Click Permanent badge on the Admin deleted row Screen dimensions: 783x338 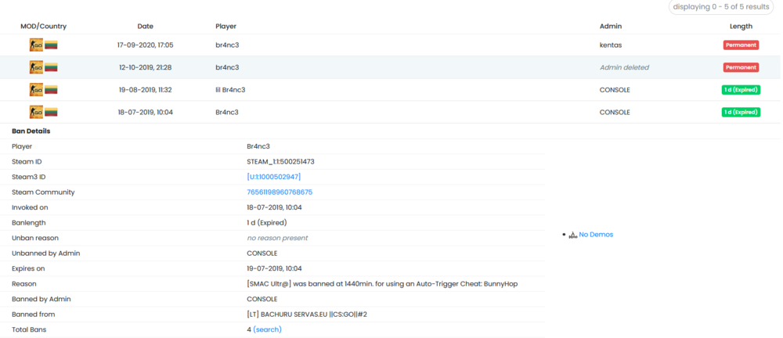click(x=740, y=68)
